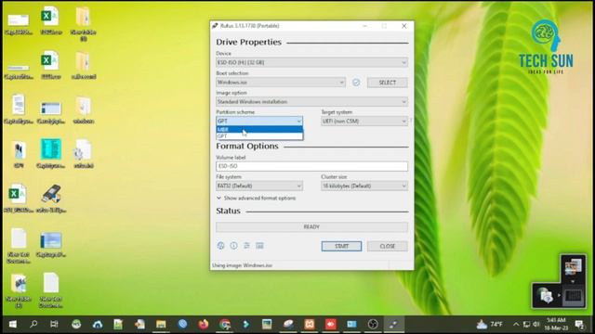The width and height of the screenshot is (595, 334).
Task: Open taskbar Search magnifier
Action: tap(33, 324)
